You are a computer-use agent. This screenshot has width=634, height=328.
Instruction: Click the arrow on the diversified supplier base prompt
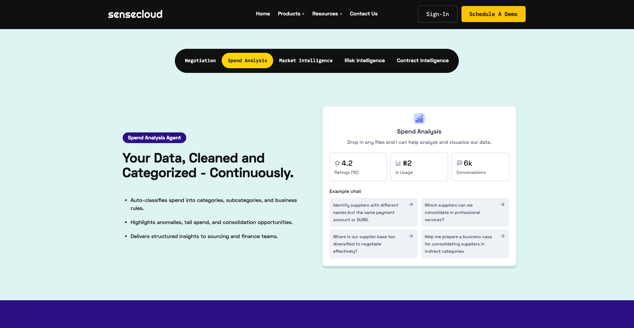pos(411,236)
